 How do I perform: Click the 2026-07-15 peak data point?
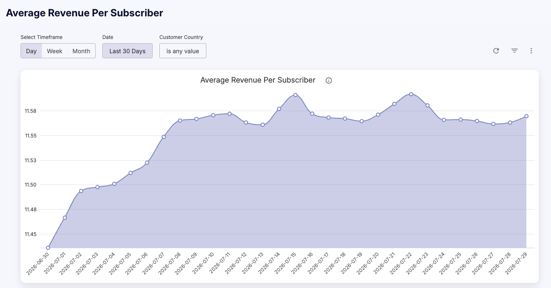(x=296, y=95)
